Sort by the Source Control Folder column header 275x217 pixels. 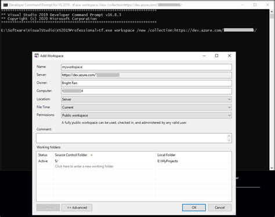click(71, 155)
